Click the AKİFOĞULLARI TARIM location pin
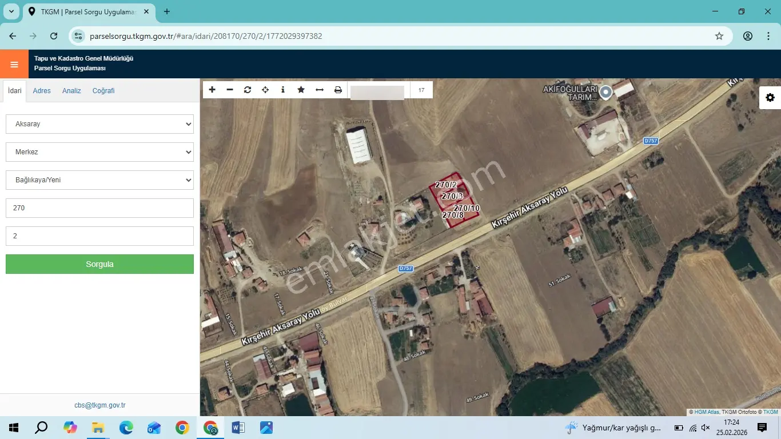This screenshot has height=439, width=781. [605, 92]
